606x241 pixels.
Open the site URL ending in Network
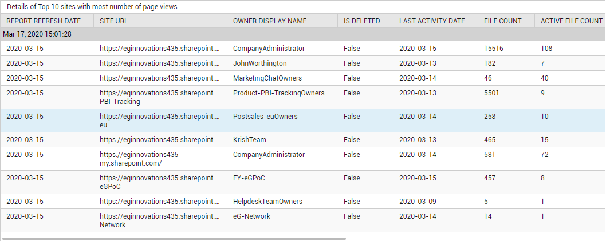coord(159,220)
